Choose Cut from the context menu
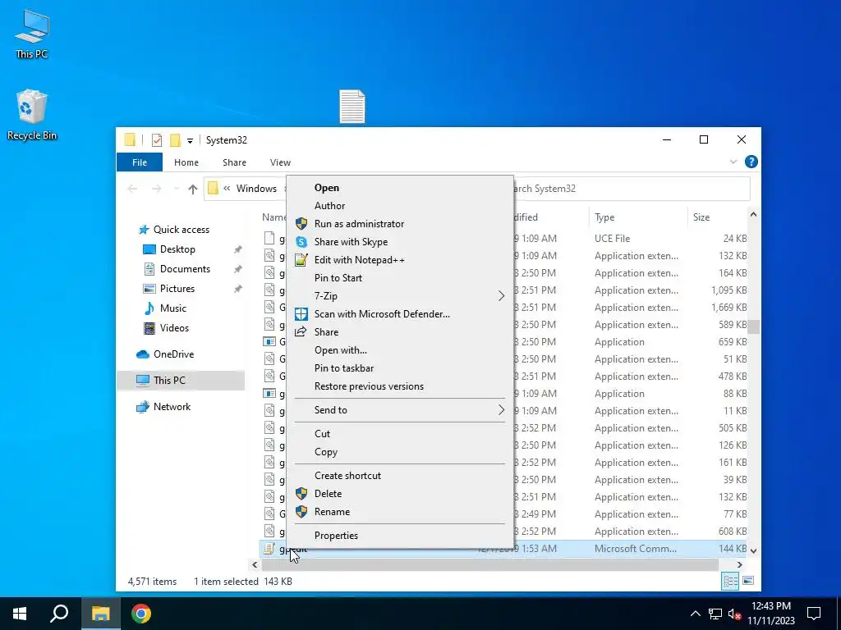The width and height of the screenshot is (841, 630). 400,434
